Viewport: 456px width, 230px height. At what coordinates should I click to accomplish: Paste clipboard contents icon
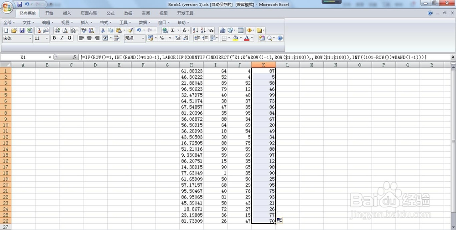pyautogui.click(x=119, y=30)
